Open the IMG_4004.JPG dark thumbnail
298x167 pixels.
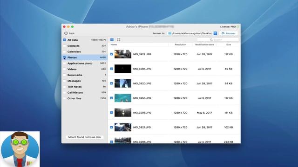[123, 69]
